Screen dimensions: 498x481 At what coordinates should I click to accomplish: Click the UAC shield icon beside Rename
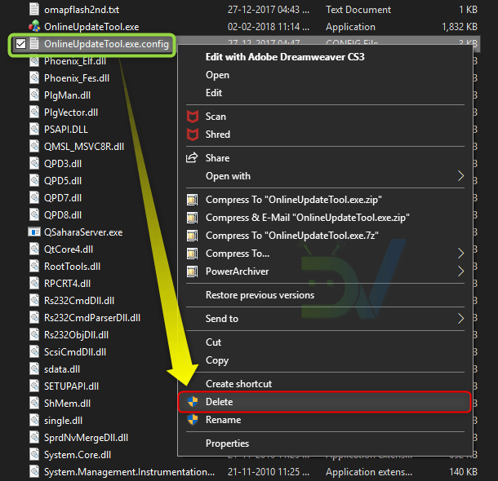coord(193,420)
